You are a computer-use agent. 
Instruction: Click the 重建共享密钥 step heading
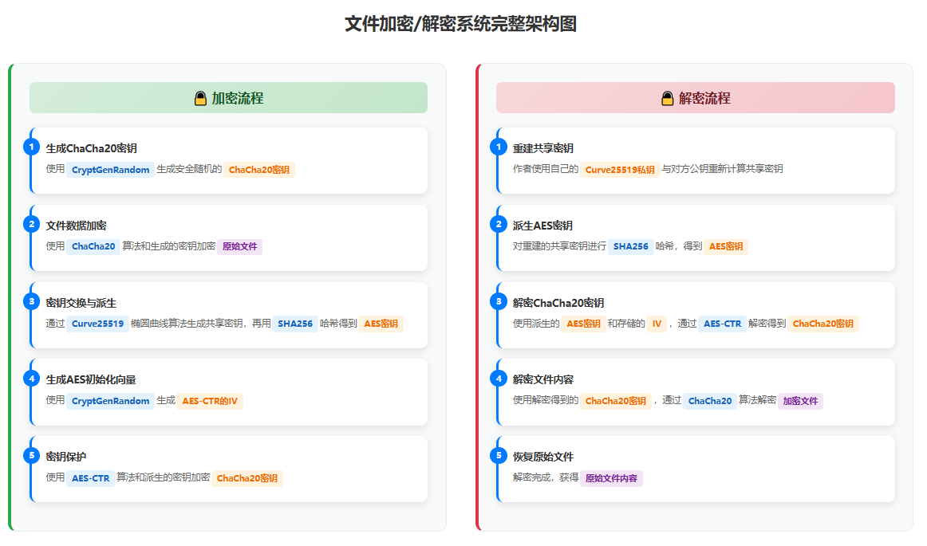543,148
